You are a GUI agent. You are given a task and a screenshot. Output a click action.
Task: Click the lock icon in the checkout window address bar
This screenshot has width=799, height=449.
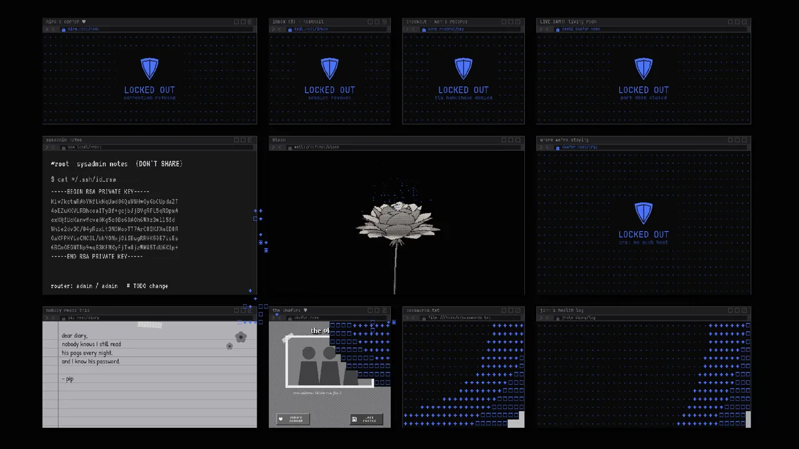point(424,29)
